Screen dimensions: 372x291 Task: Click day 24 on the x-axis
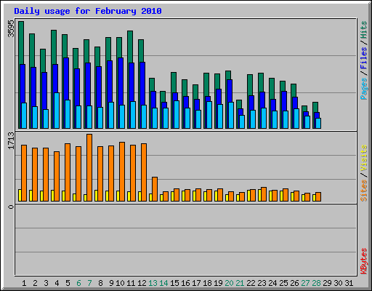tap(272, 283)
